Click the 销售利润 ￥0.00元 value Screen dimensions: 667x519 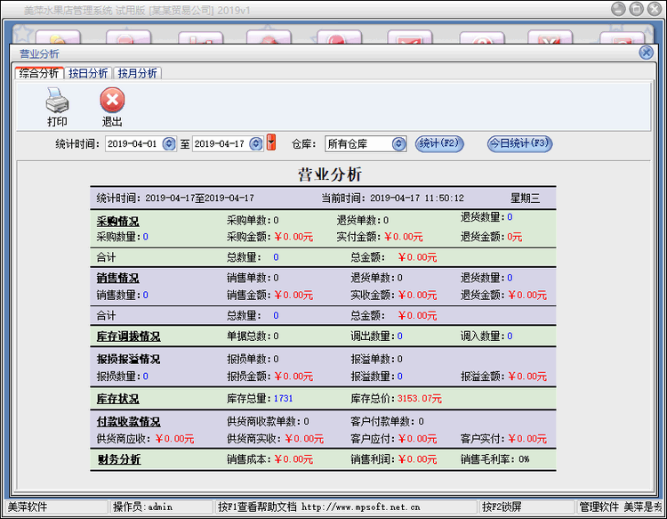[417, 459]
